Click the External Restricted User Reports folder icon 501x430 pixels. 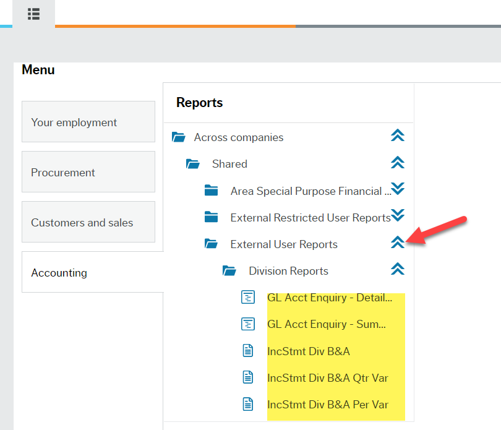211,217
